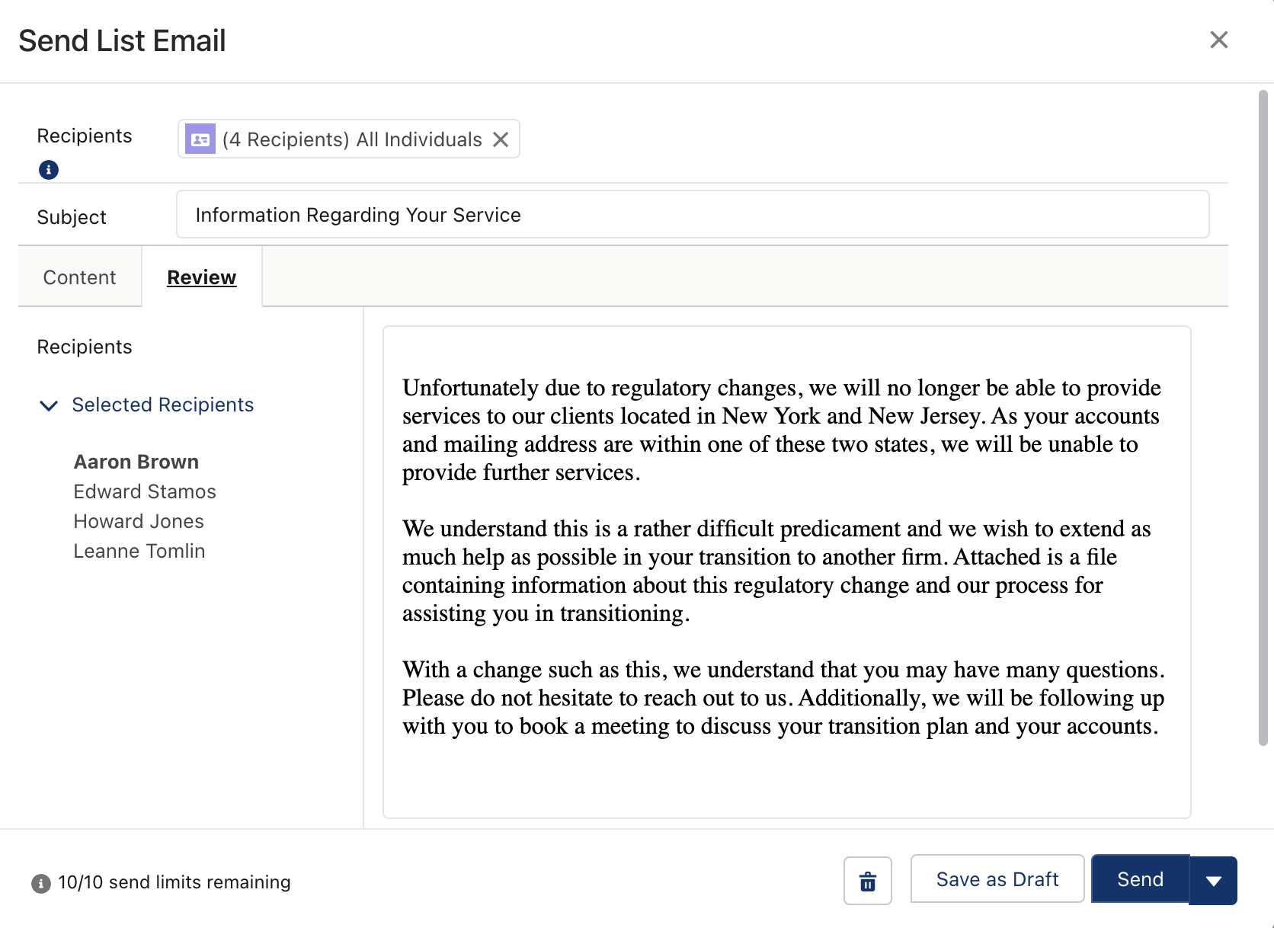Select recipient Edward Stamos

click(145, 491)
